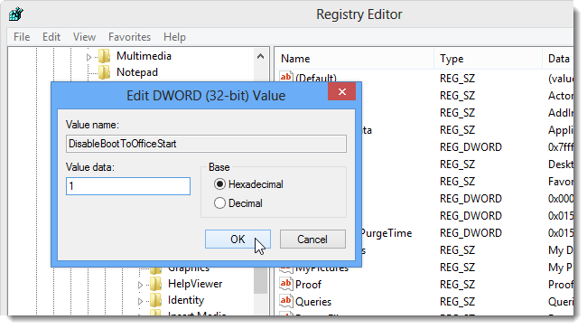Expand the HelpViewer tree node
The width and height of the screenshot is (587, 329).
click(x=140, y=285)
